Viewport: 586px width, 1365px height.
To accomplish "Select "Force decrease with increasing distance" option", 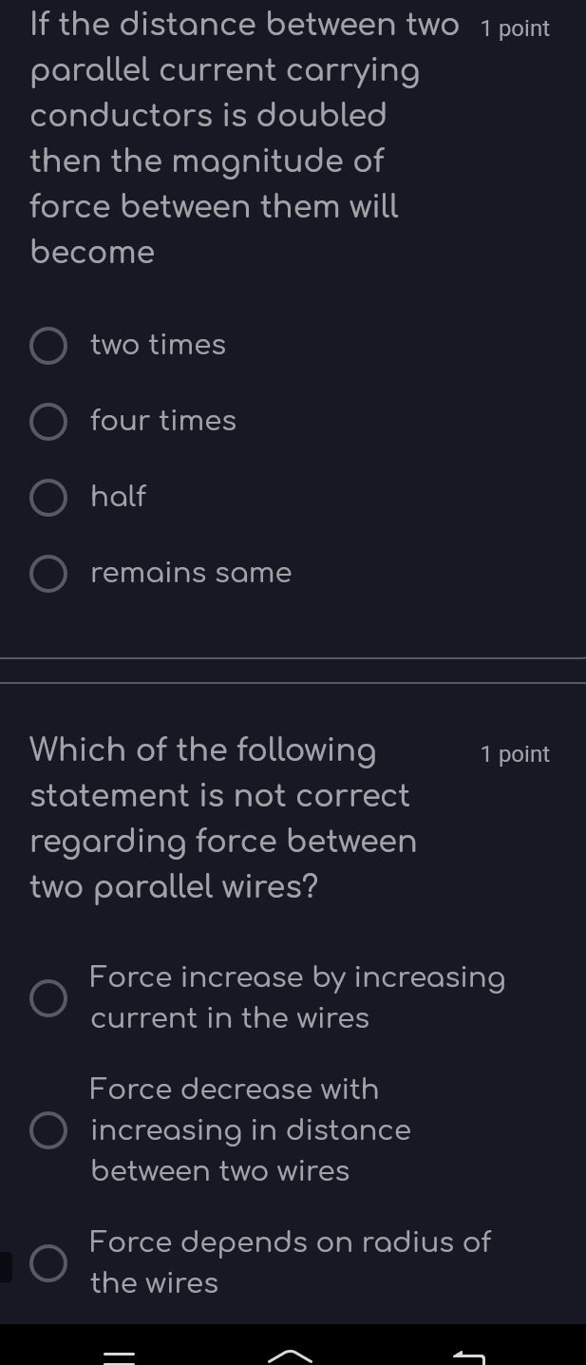I will [48, 1129].
